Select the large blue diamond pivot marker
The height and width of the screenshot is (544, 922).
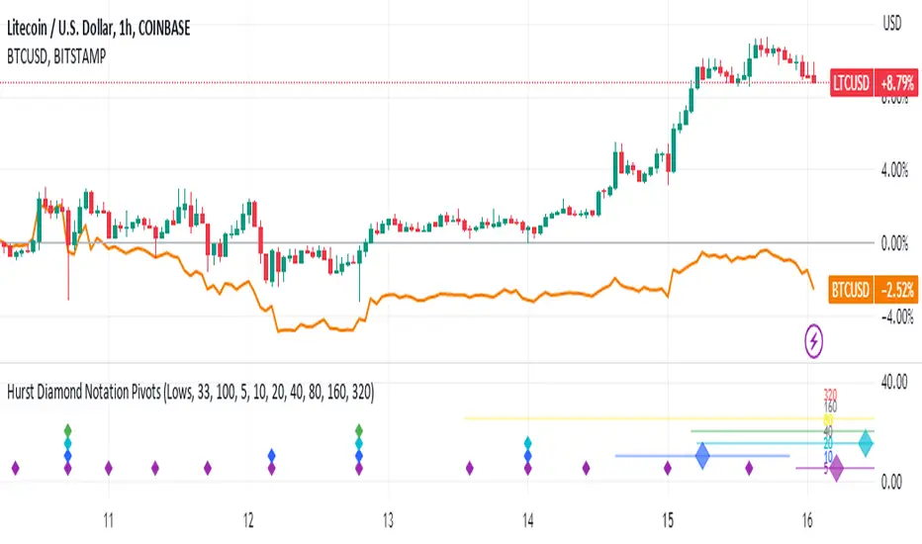pyautogui.click(x=702, y=456)
